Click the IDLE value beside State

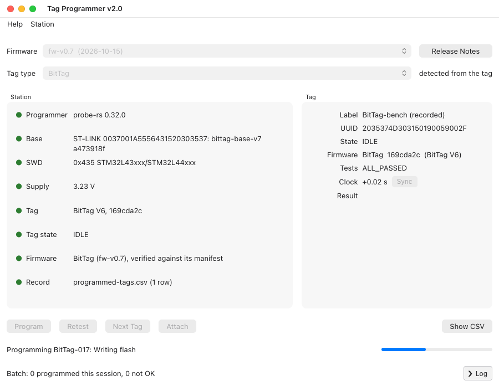(x=370, y=141)
